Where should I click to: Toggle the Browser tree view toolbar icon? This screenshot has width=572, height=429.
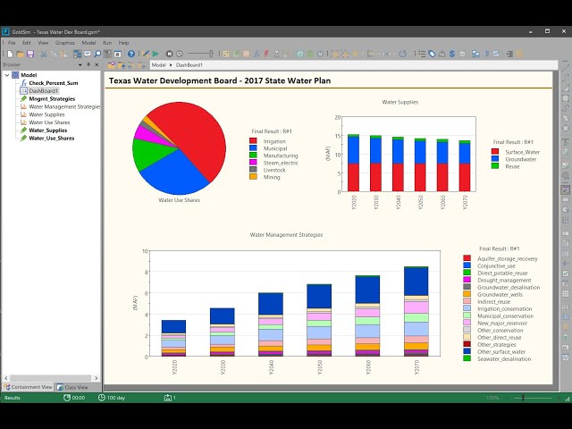(x=78, y=54)
